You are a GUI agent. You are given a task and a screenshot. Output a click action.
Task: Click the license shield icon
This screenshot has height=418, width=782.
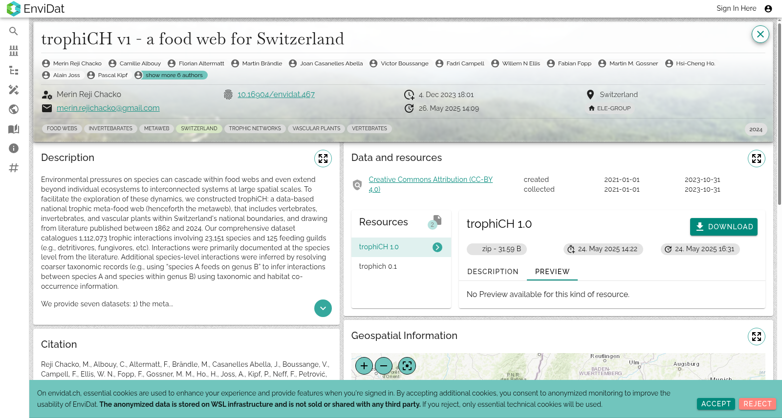click(357, 185)
